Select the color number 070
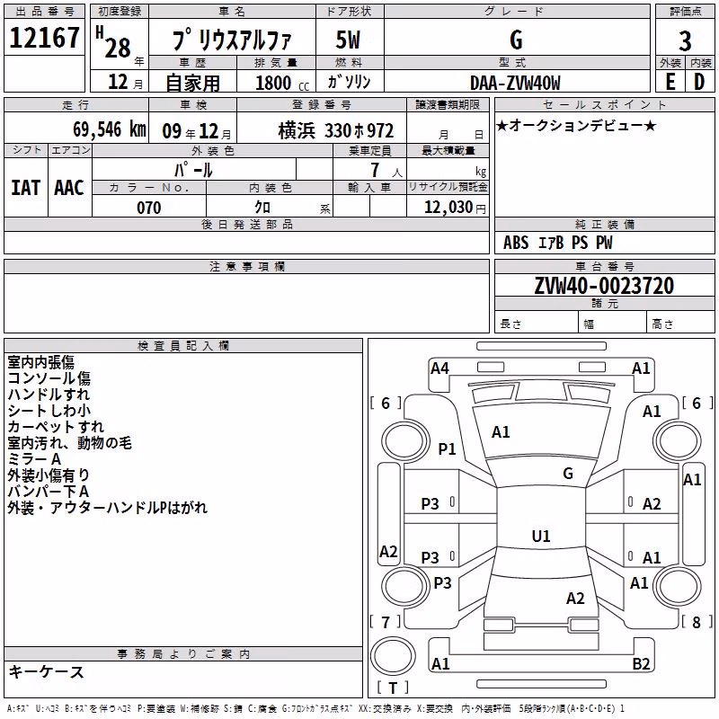 pos(149,208)
